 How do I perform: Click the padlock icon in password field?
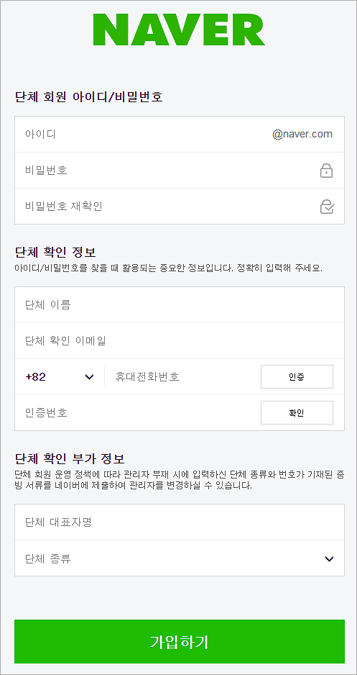(327, 171)
